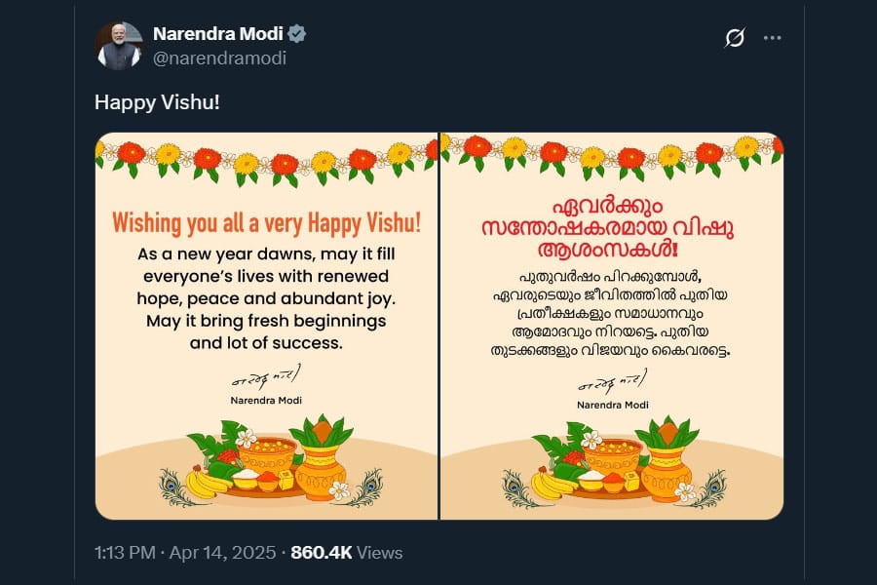877x585 pixels.
Task: Open the three-dot more options menu
Action: pyautogui.click(x=775, y=37)
